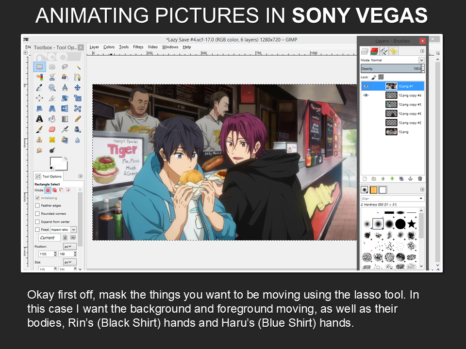466x349 pixels.
Task: Select the Dodge/Burn tool
Action: point(52,150)
